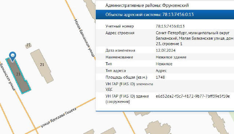Click the Тип row value Нежилое
The image size is (234, 134).
coord(164,64)
